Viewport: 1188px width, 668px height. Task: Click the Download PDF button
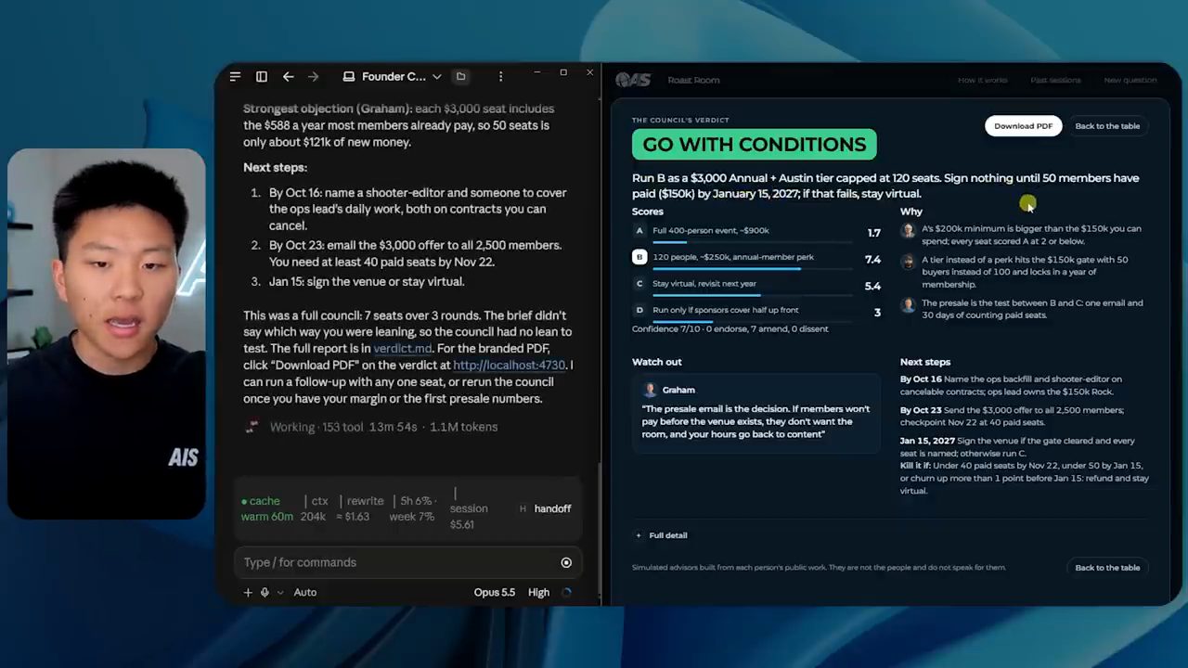(1023, 126)
